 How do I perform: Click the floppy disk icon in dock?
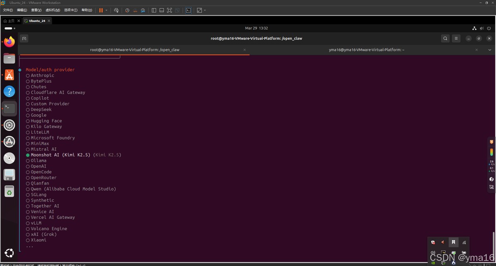coord(9,175)
